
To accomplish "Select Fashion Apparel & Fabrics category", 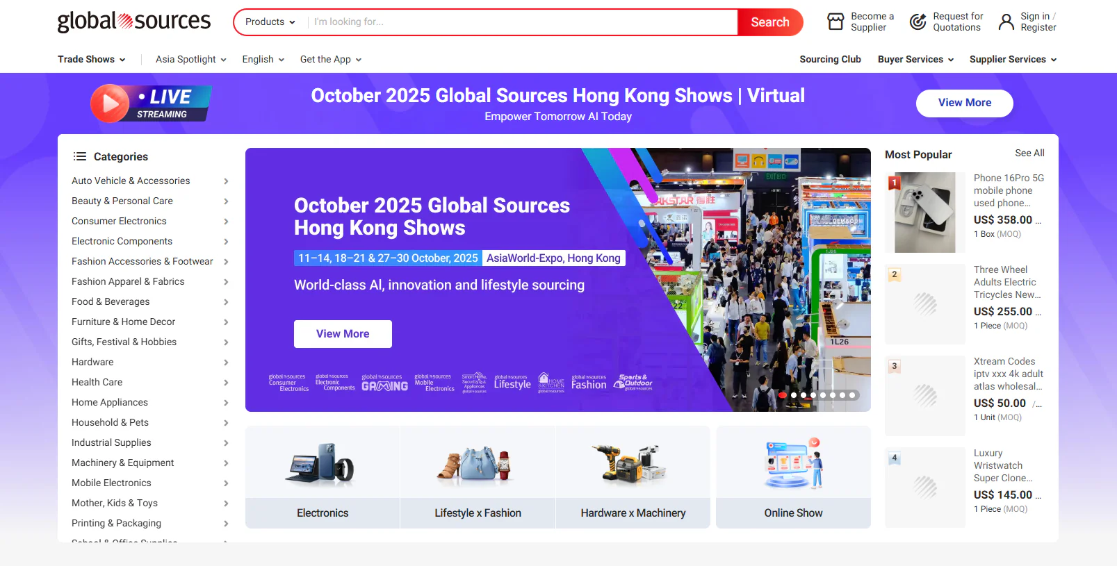I will point(128,281).
